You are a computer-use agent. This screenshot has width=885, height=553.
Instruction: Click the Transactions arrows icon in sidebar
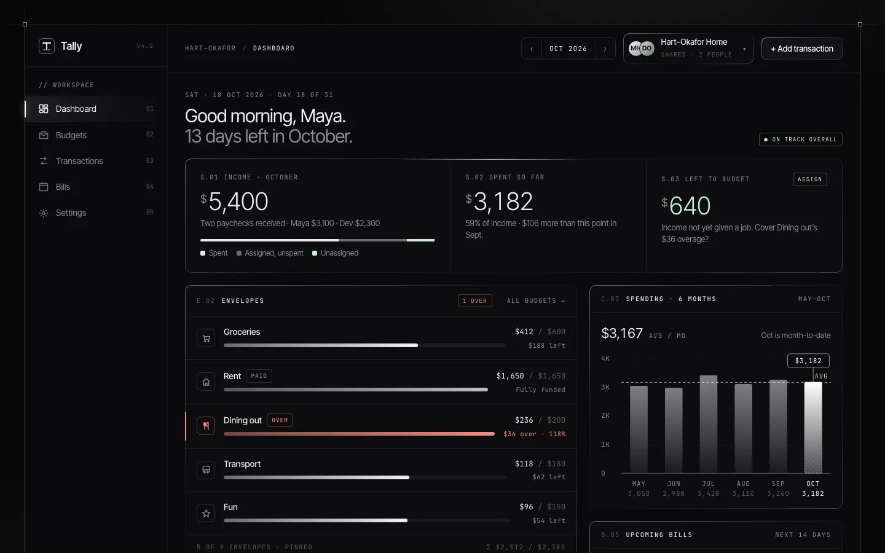click(44, 161)
